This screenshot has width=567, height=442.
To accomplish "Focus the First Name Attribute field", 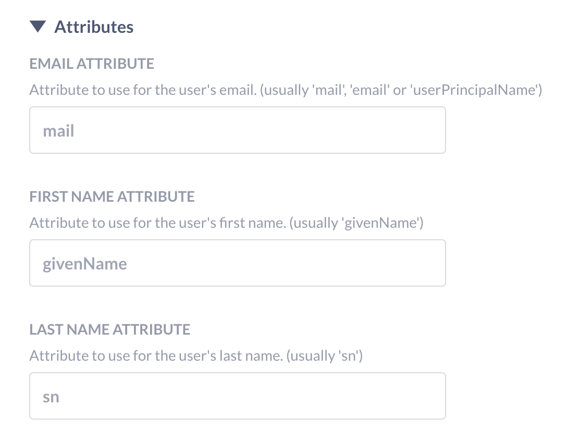I will [237, 263].
